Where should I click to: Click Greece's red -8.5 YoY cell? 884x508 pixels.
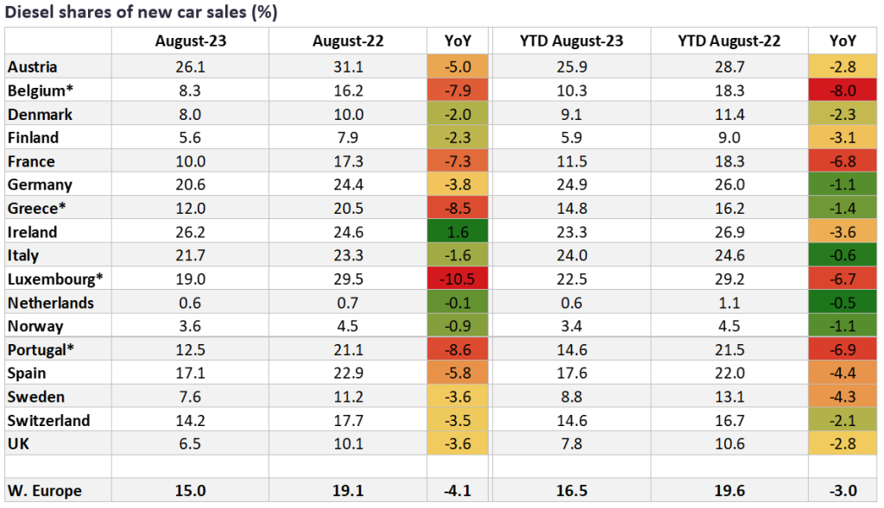pyautogui.click(x=457, y=209)
